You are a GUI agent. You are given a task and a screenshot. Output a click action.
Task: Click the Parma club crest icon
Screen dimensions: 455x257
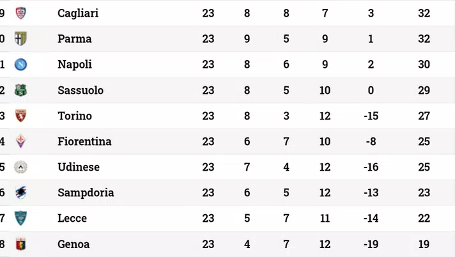click(20, 38)
